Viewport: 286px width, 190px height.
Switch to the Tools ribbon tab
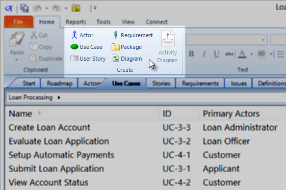click(x=103, y=22)
